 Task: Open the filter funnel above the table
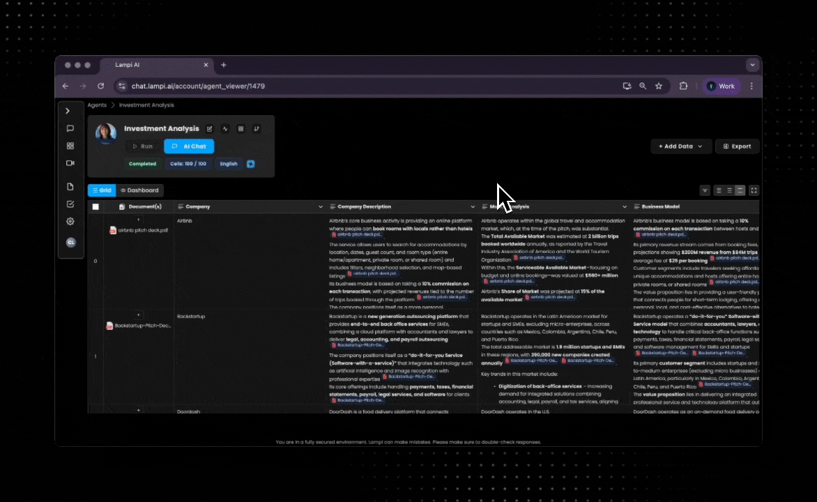coord(705,191)
